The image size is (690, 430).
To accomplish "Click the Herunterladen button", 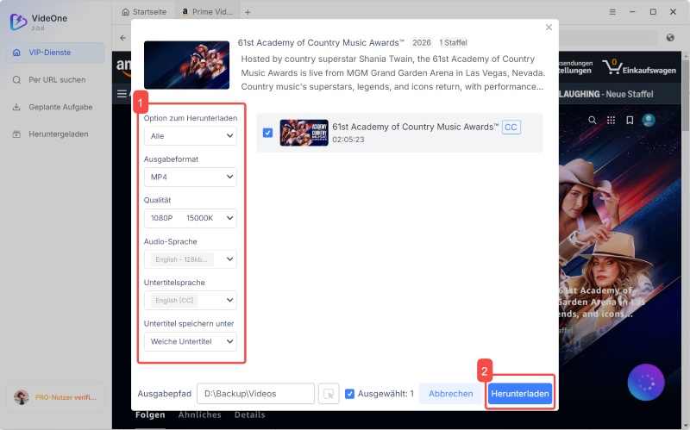I will [x=520, y=394].
